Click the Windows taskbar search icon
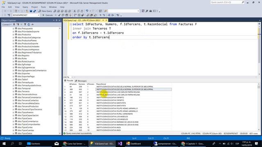262x147 pixels. pos(12,143)
